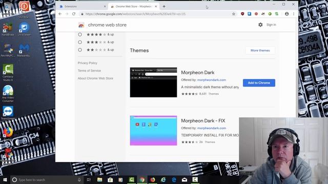Screen dimensions: 328x184
Task: Open the Chrome profile avatar
Action: click(x=287, y=14)
